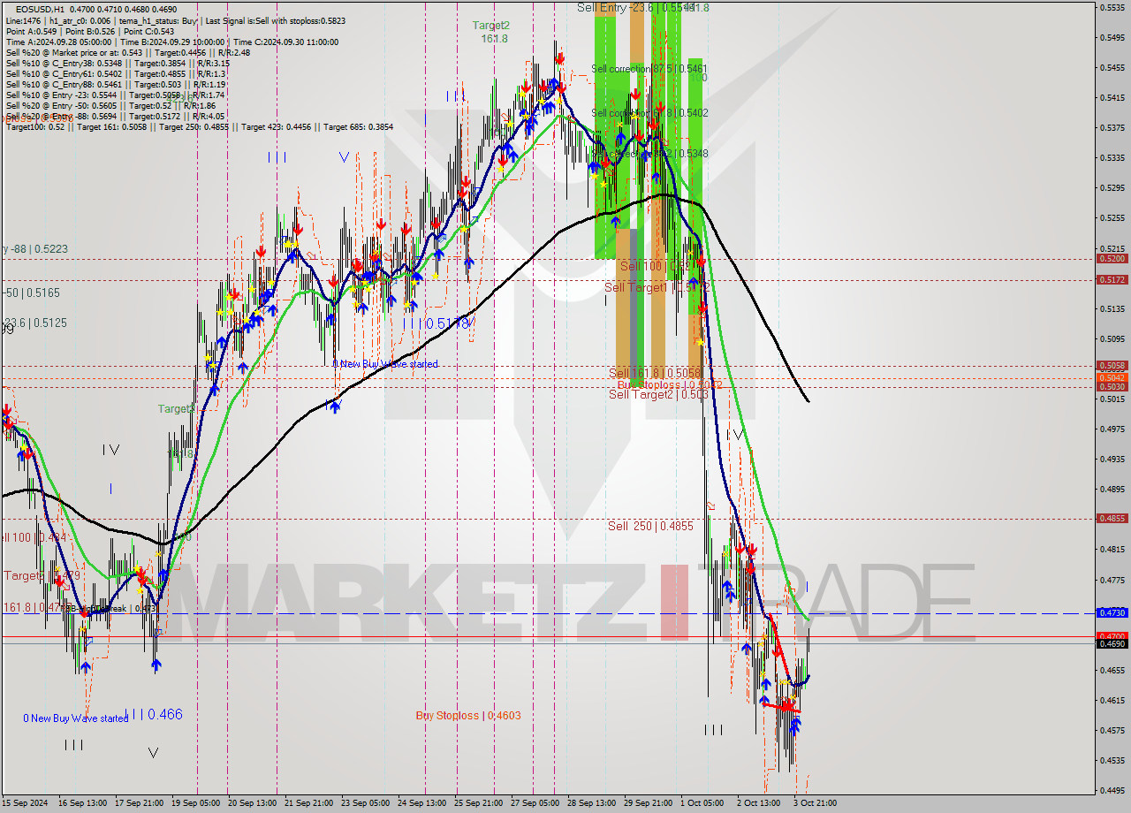
Task: Click the '29 Sep 21:00' time axis label
Action: click(x=648, y=803)
